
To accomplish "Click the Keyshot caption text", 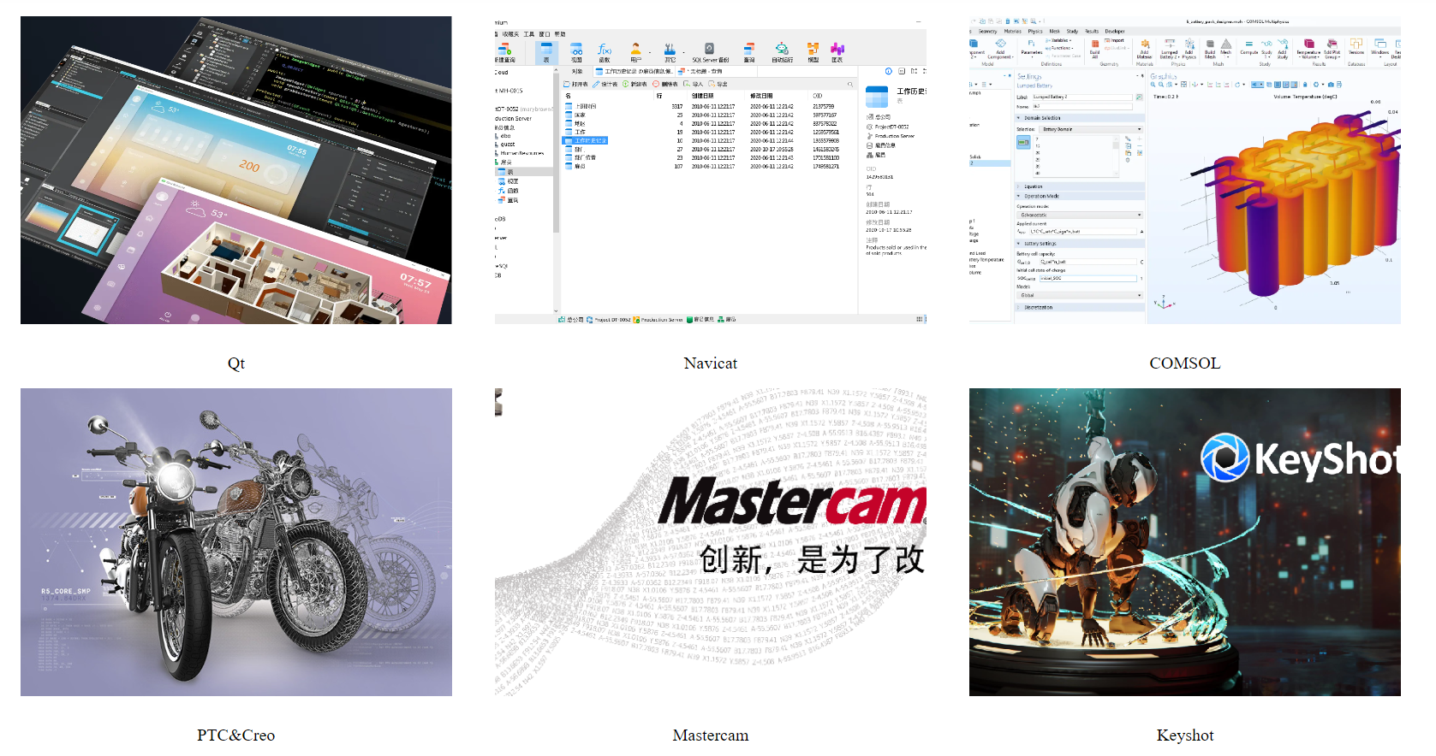I will point(1185,735).
